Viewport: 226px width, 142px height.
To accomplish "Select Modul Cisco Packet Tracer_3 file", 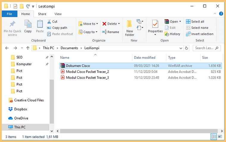I will tap(141, 78).
